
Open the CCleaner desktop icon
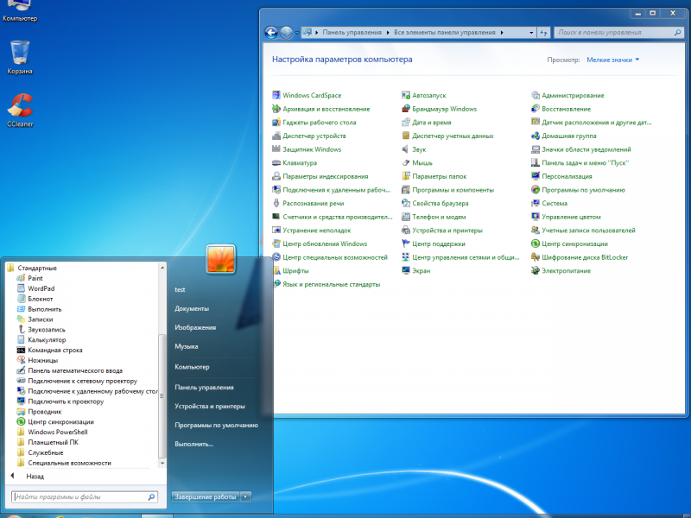(20, 111)
